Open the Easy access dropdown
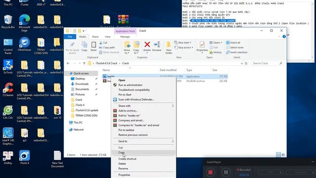Image resolution: width=316 pixels, height=178 pixels. point(184,47)
